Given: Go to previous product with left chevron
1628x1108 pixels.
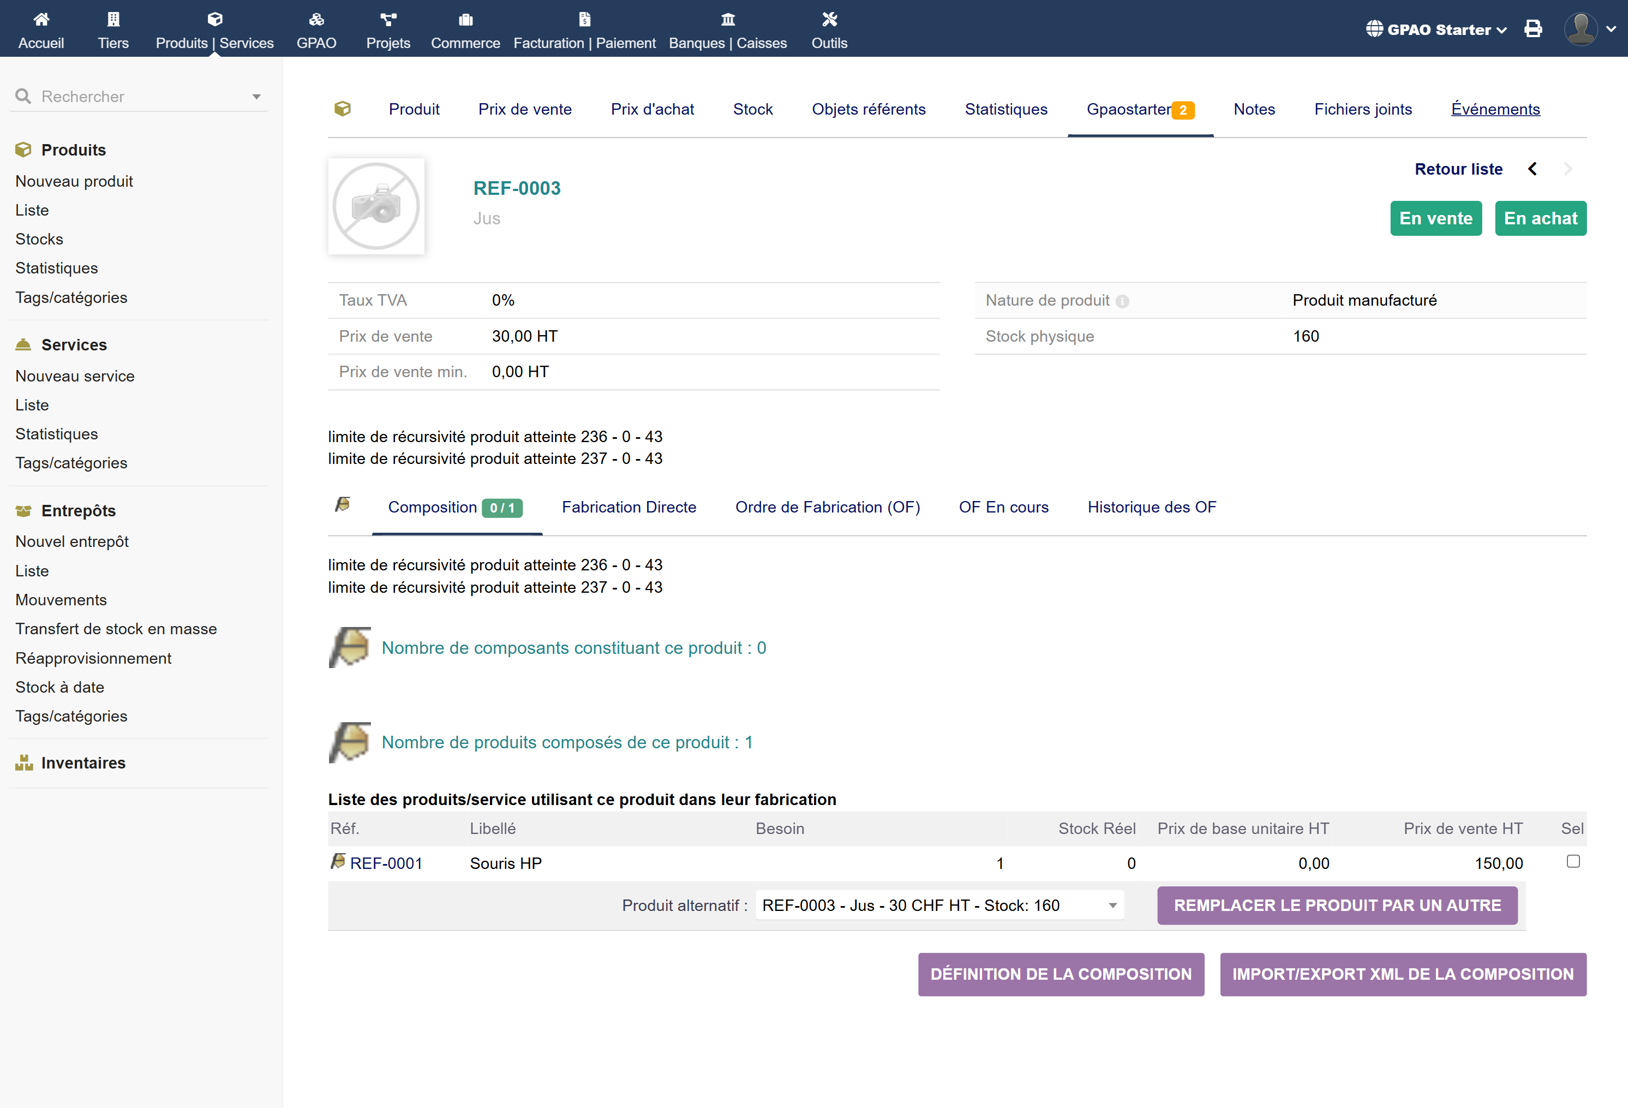Looking at the screenshot, I should coord(1532,169).
